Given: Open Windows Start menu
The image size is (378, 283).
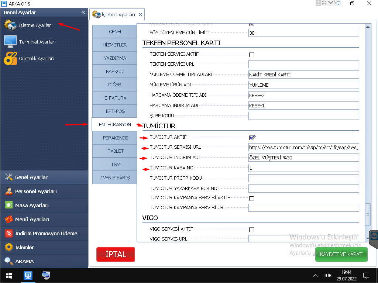Looking at the screenshot, I should (x=9, y=276).
